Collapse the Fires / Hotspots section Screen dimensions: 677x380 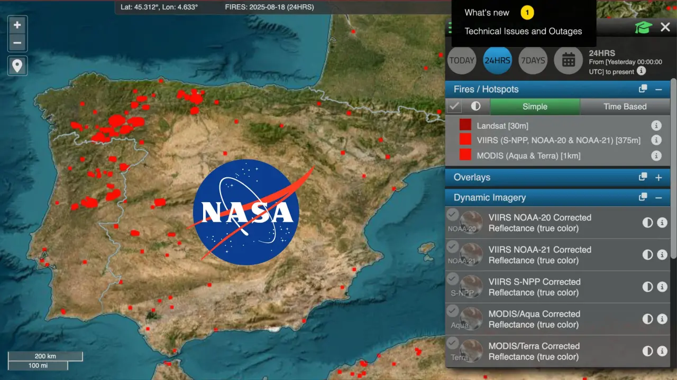coord(658,89)
